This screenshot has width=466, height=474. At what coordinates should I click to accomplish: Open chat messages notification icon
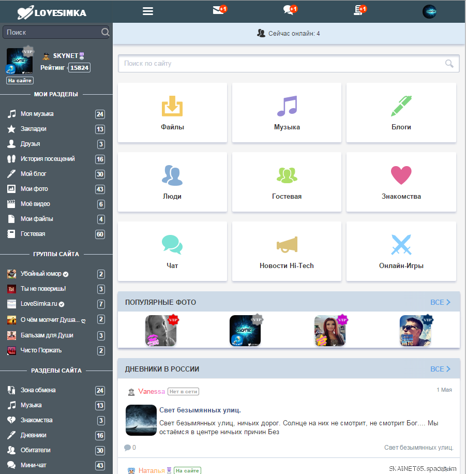pyautogui.click(x=289, y=10)
